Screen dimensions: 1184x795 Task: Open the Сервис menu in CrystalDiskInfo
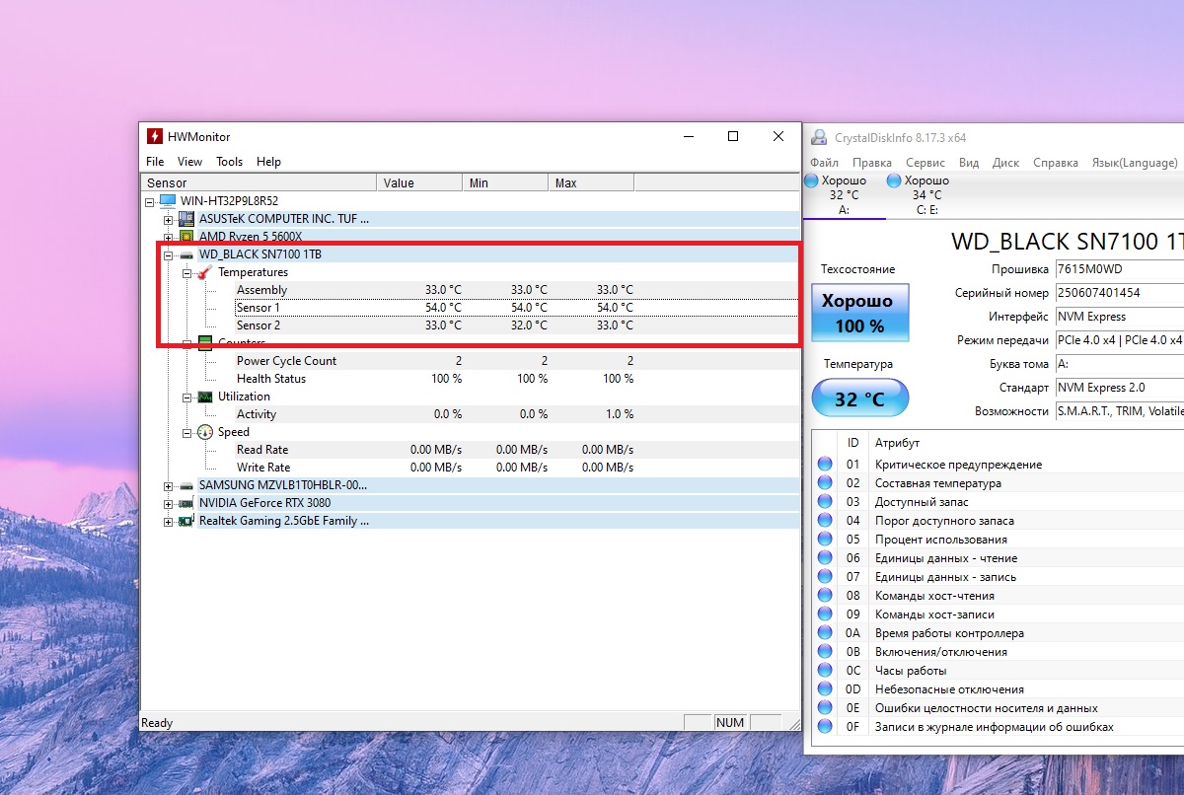coord(925,163)
